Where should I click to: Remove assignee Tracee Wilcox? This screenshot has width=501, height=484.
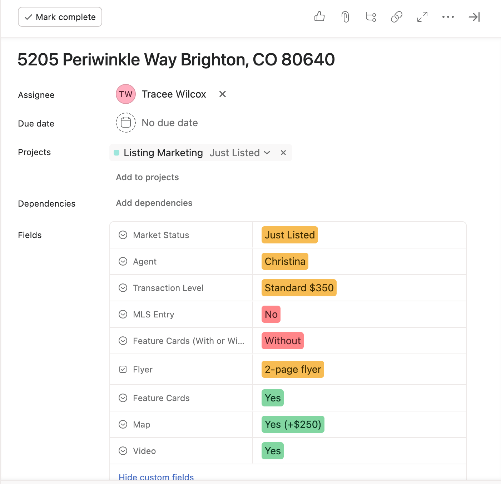point(222,94)
